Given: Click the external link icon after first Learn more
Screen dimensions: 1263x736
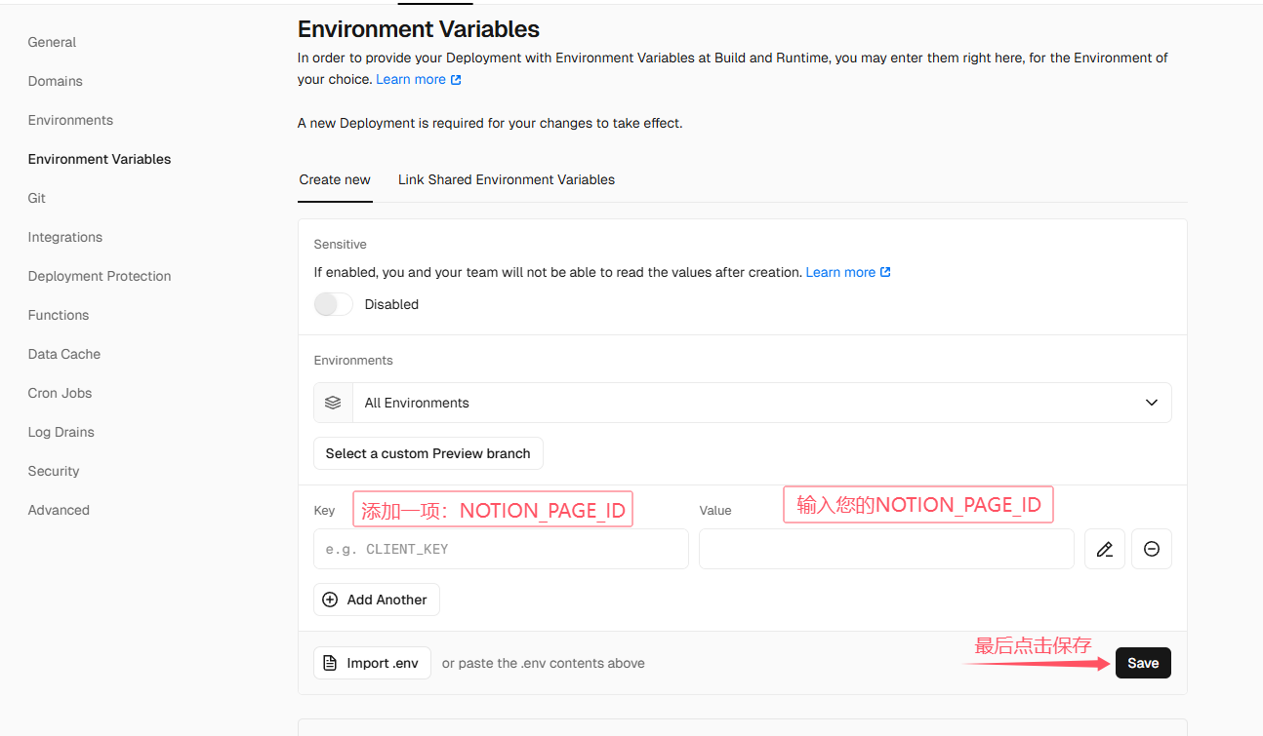Looking at the screenshot, I should coord(456,80).
